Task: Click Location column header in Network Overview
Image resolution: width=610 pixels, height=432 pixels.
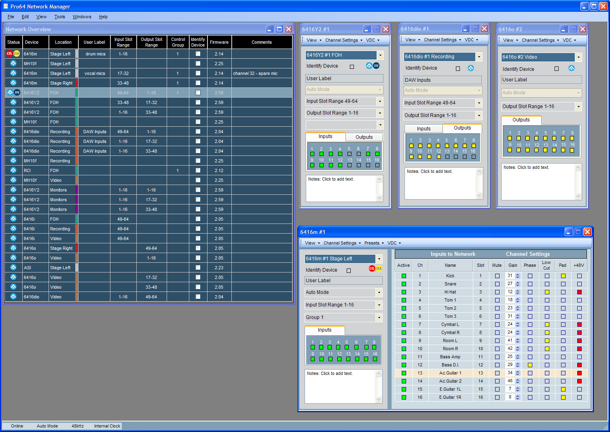Action: coord(63,42)
